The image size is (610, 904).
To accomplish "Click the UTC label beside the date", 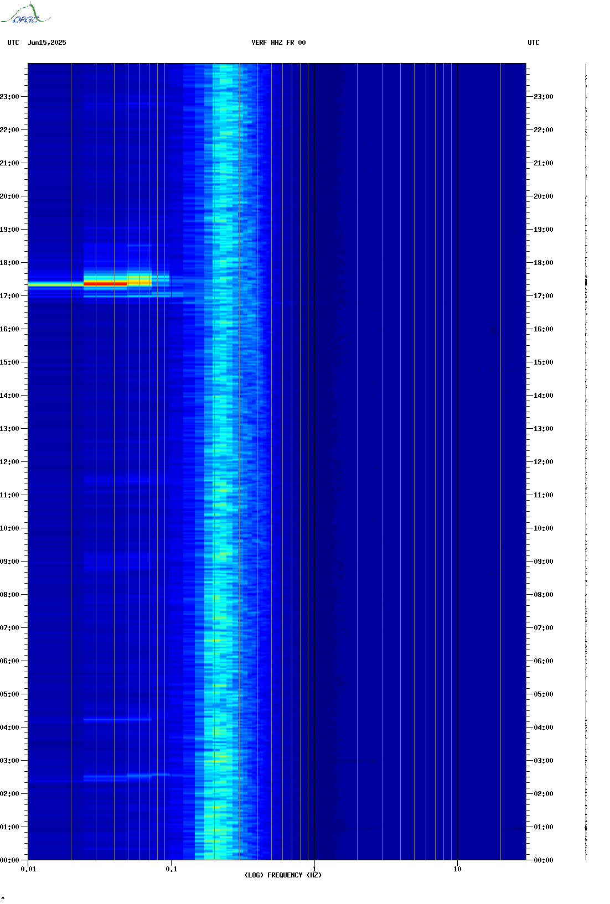I will click(13, 43).
